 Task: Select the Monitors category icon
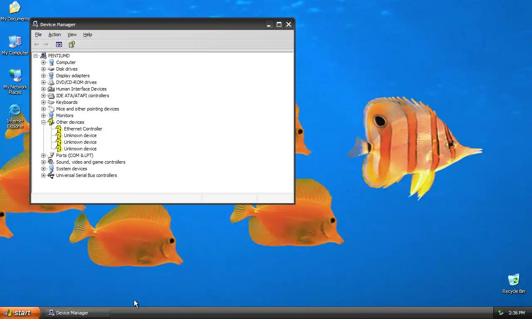click(51, 115)
